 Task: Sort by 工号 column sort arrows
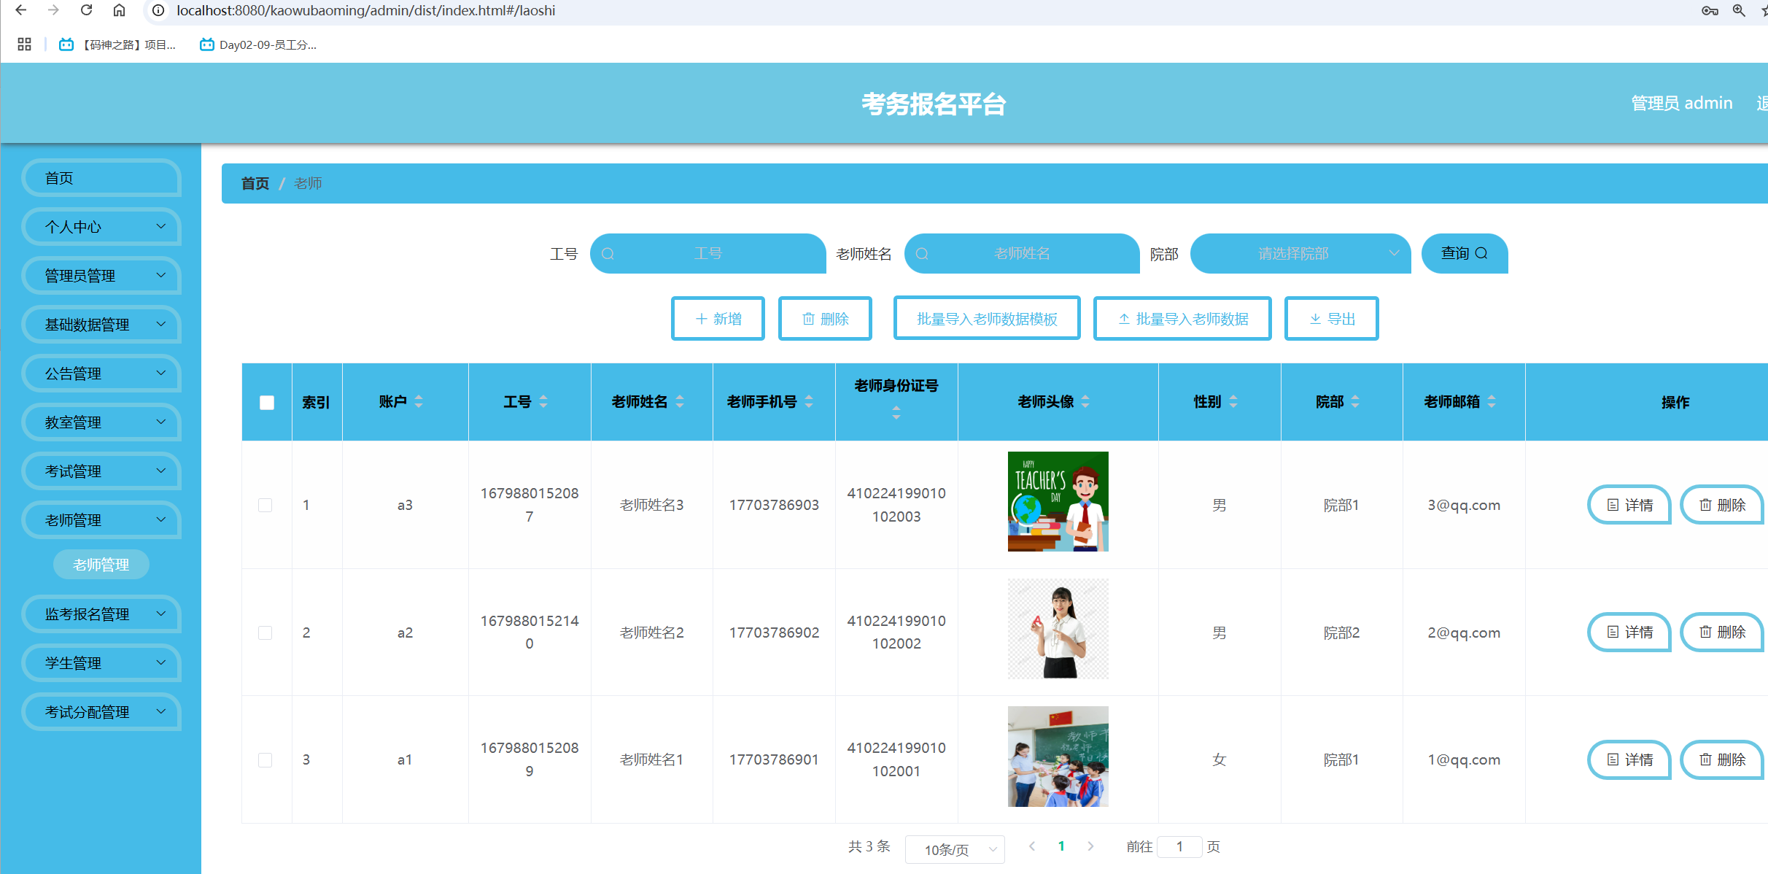coord(543,401)
